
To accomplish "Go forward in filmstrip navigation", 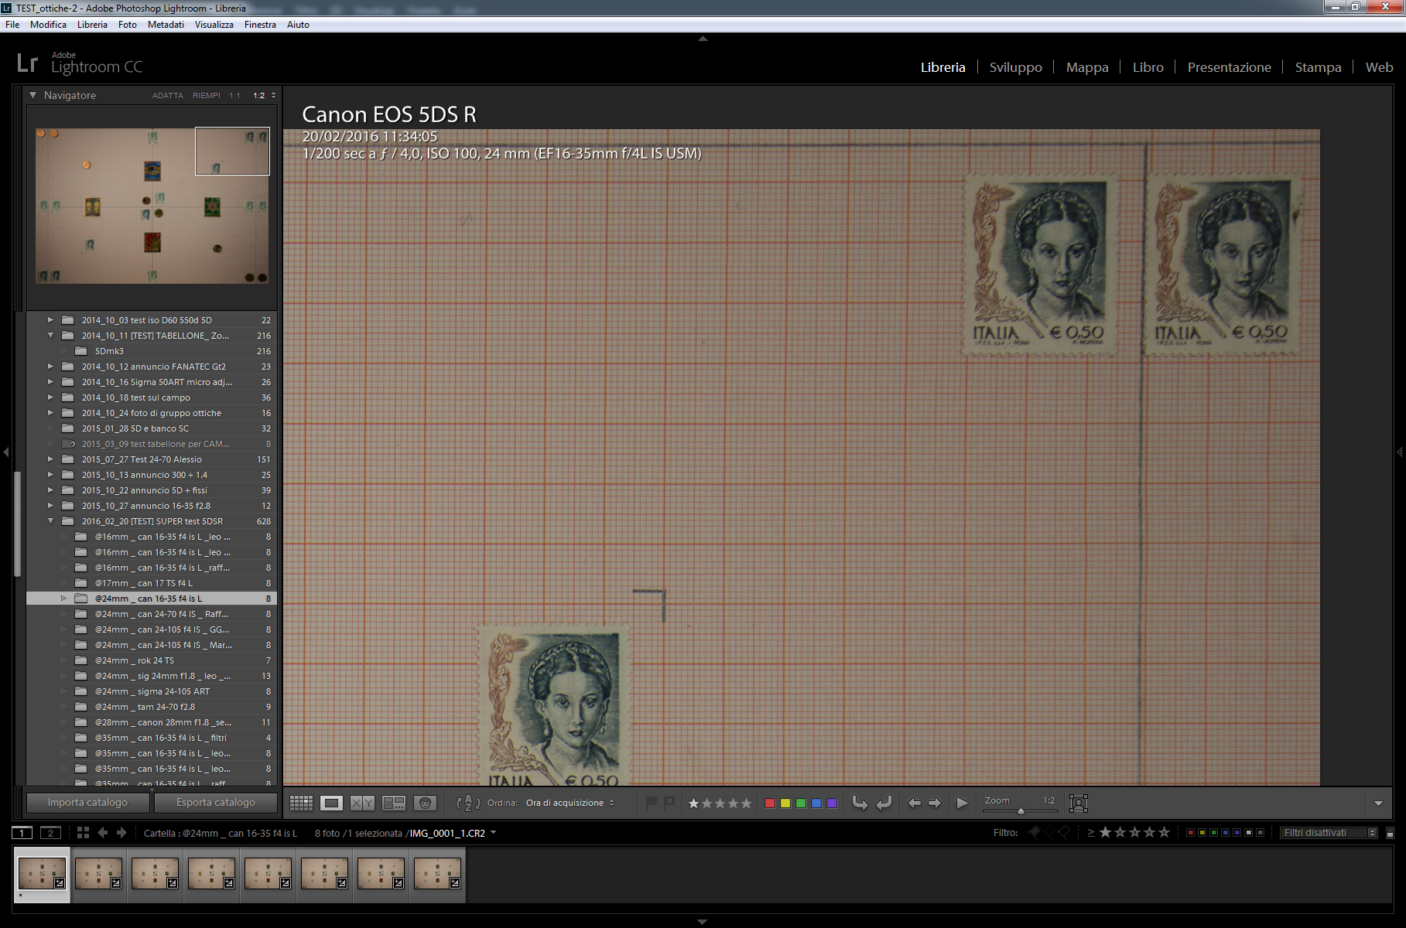I will tap(121, 833).
